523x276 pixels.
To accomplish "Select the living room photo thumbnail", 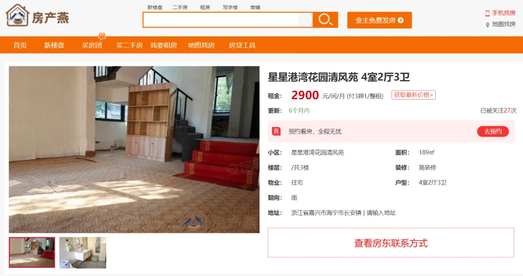I will pyautogui.click(x=32, y=252).
